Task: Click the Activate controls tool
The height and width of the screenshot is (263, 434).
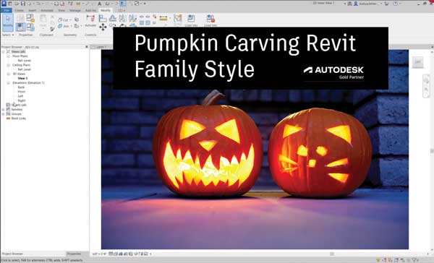Action: click(90, 20)
